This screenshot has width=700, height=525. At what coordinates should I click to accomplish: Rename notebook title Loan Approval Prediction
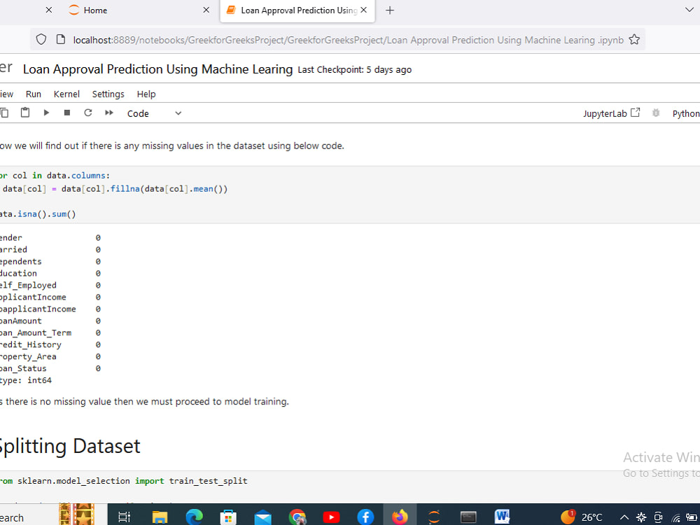pos(157,69)
